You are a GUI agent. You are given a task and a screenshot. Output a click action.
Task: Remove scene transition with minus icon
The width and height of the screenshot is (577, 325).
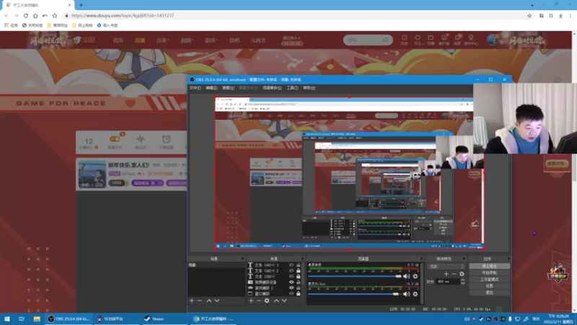(454, 274)
